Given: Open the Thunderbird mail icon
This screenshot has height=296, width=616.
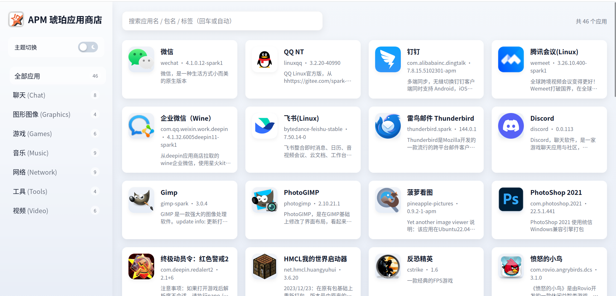Looking at the screenshot, I should [x=388, y=126].
